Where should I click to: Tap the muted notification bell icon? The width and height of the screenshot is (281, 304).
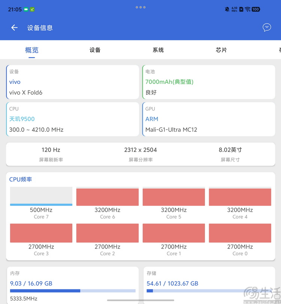point(227,9)
